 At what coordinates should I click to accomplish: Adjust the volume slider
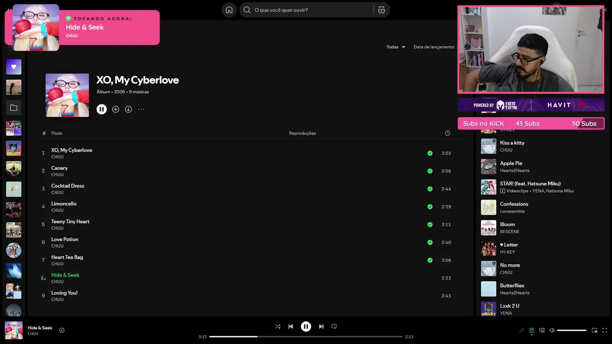point(572,330)
